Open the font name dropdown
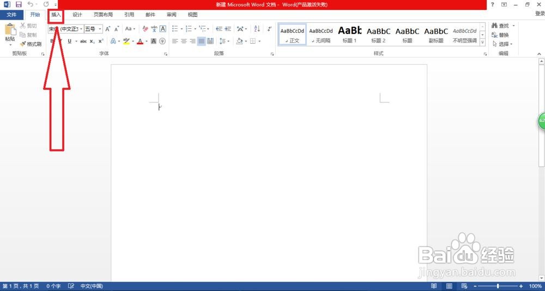The image size is (545, 291). tap(81, 29)
